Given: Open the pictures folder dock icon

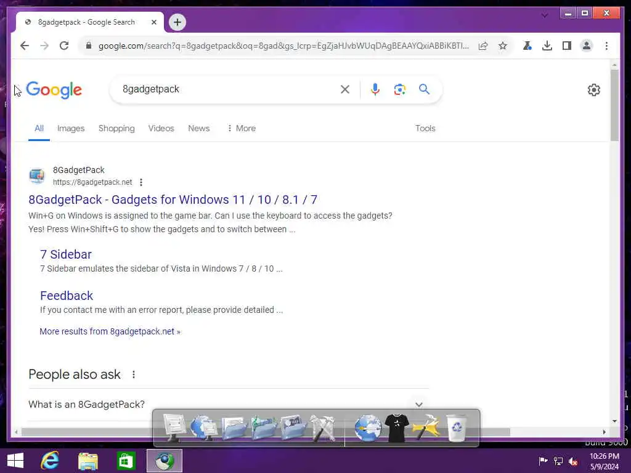Looking at the screenshot, I should point(293,427).
